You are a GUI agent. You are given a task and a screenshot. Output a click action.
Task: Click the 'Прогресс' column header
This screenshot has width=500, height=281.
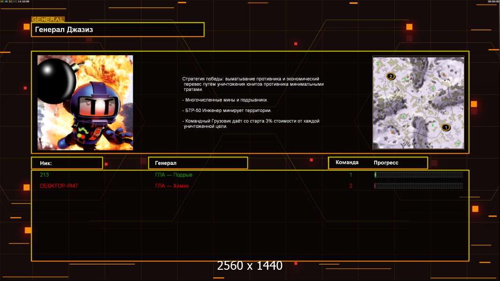[x=386, y=163]
